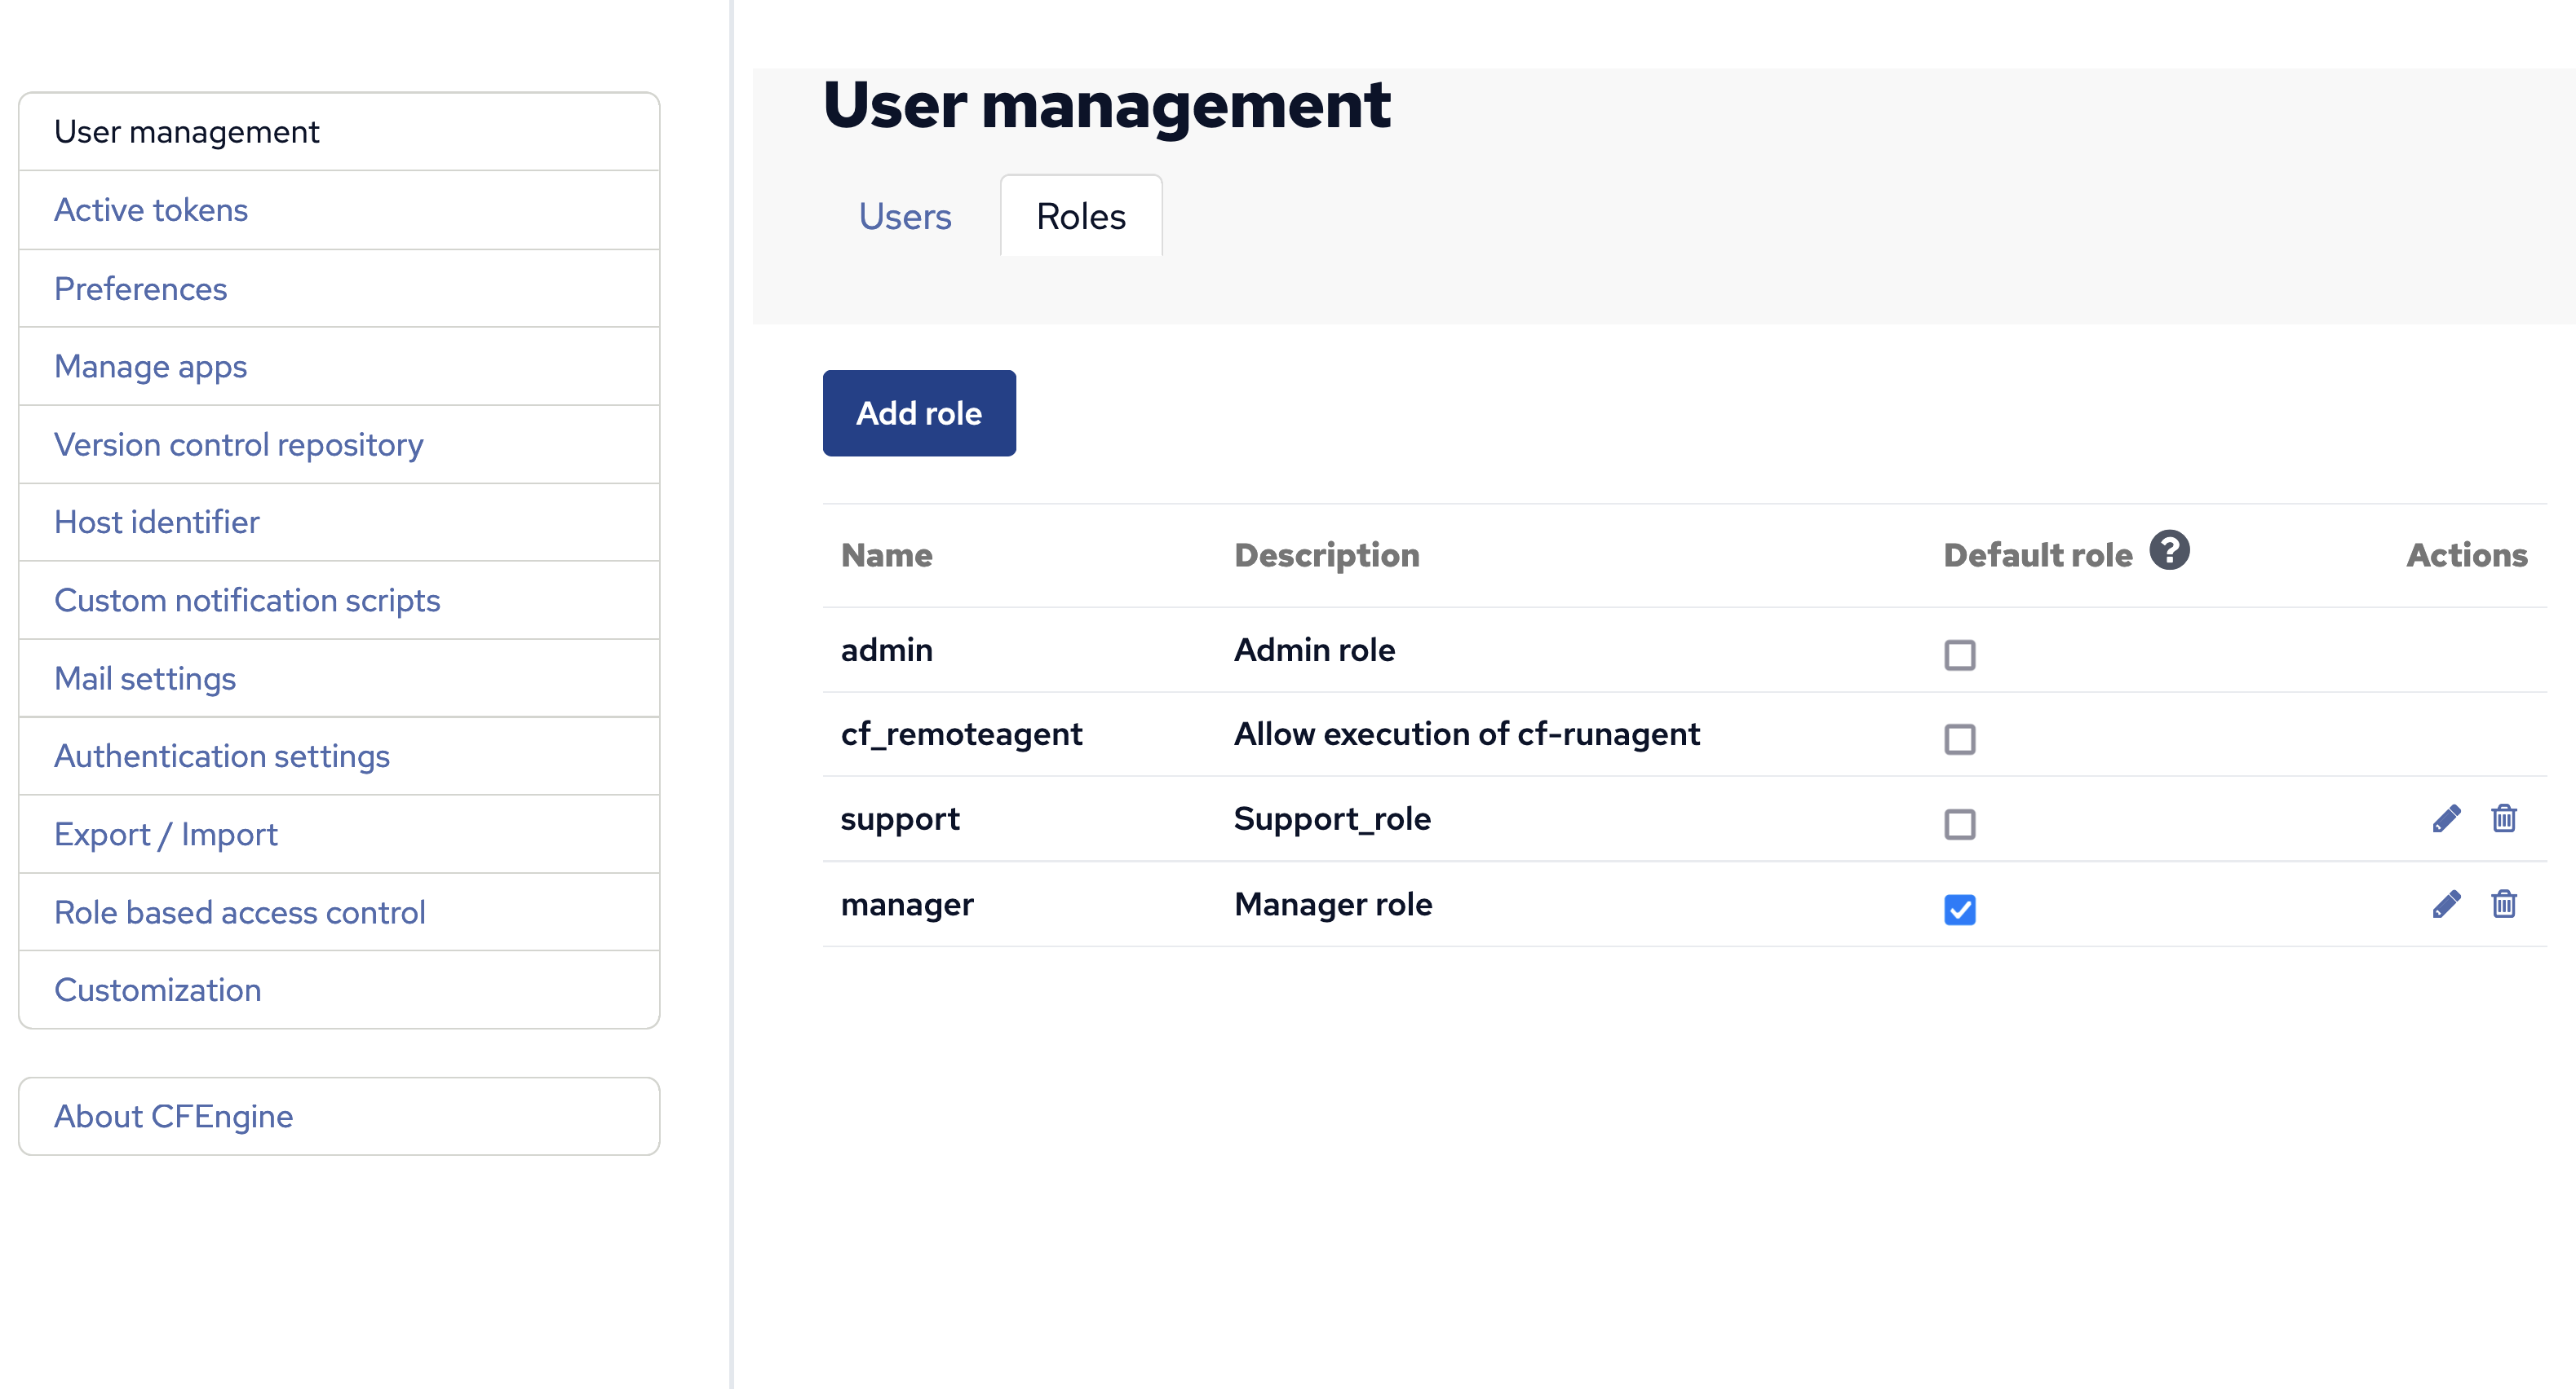Select the Roles tab
Viewport: 2576px width, 1389px height.
pyautogui.click(x=1080, y=216)
